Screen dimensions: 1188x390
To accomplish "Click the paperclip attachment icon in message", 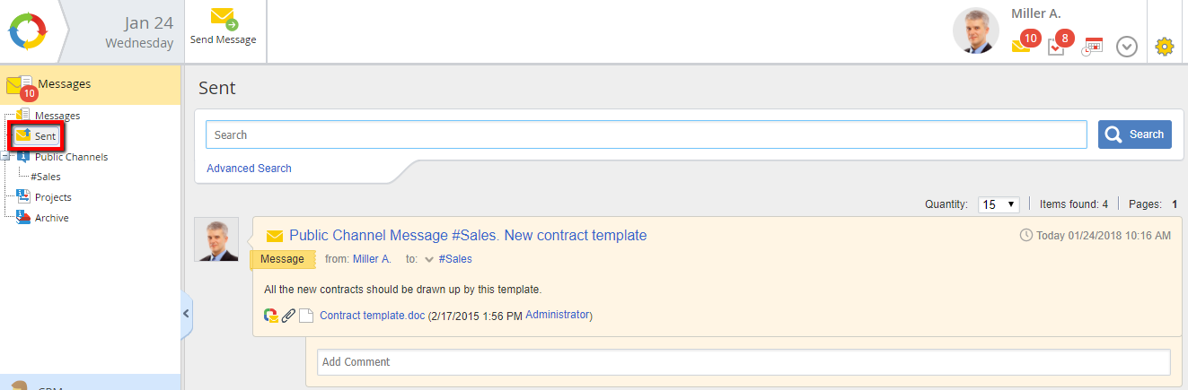I will (x=288, y=316).
